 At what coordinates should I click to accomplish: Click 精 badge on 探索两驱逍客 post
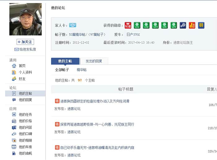(57, 124)
